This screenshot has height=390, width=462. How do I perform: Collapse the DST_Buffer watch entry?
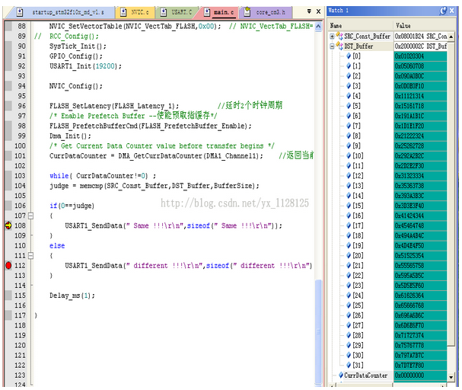coord(332,46)
